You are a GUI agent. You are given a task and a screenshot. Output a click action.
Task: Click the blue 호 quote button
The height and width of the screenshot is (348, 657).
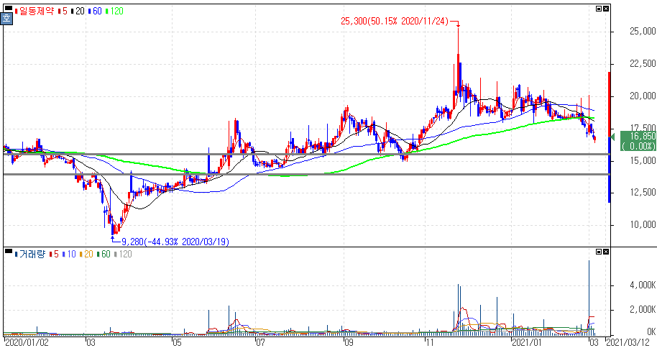(x=6, y=19)
